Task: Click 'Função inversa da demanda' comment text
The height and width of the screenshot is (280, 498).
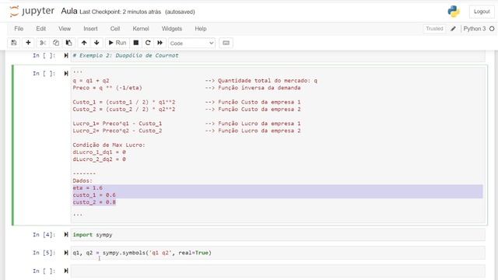Action: [x=259, y=88]
